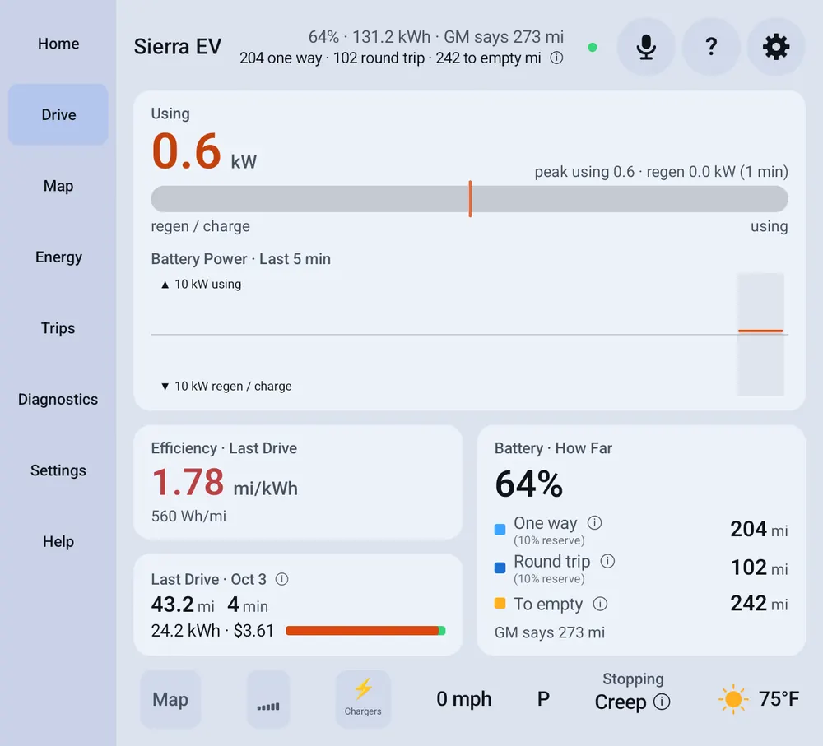Click the Last Drive energy progress bar
The image size is (823, 746).
[365, 631]
